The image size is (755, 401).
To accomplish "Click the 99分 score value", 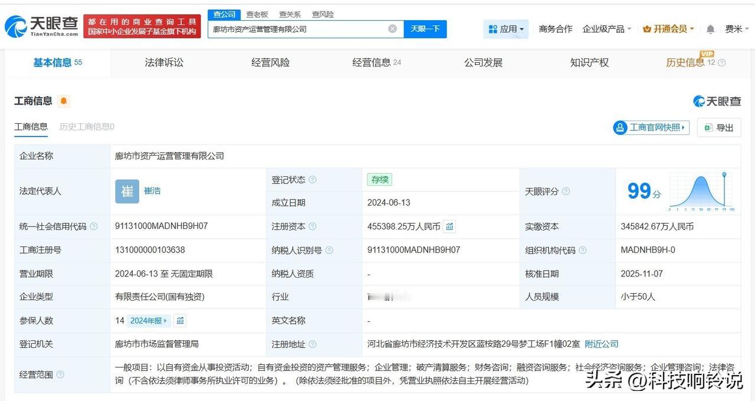I will tap(644, 192).
